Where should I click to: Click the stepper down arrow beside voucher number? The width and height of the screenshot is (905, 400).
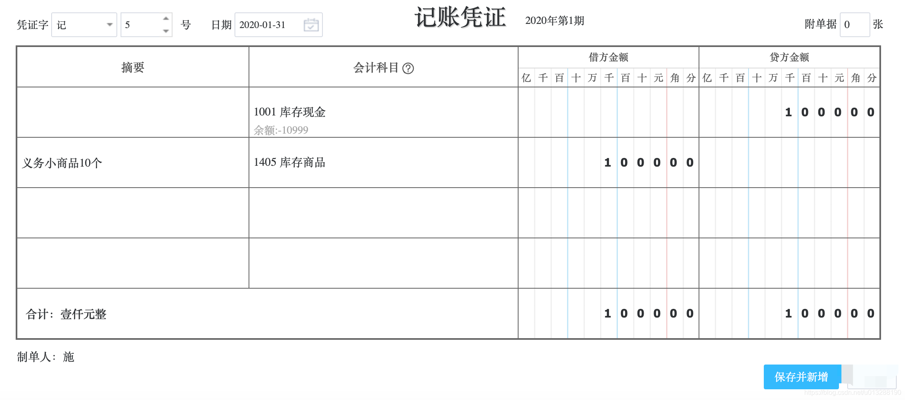coord(165,31)
